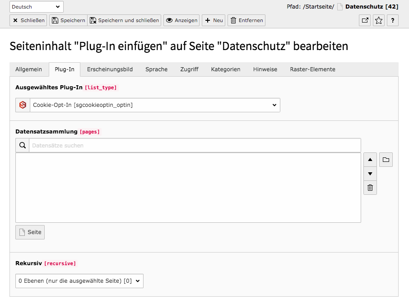Delete selected record trash icon

[370, 188]
